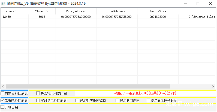Click module size 0x04828000
This screenshot has width=217, height=112.
click(x=158, y=17)
